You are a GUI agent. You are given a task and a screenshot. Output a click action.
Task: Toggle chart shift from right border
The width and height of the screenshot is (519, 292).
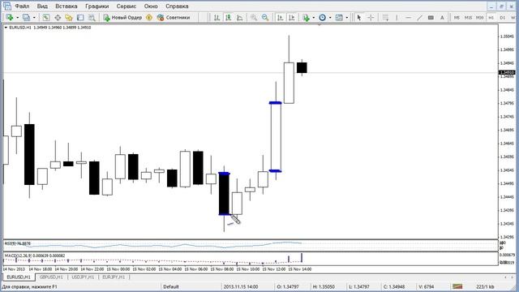[292, 18]
